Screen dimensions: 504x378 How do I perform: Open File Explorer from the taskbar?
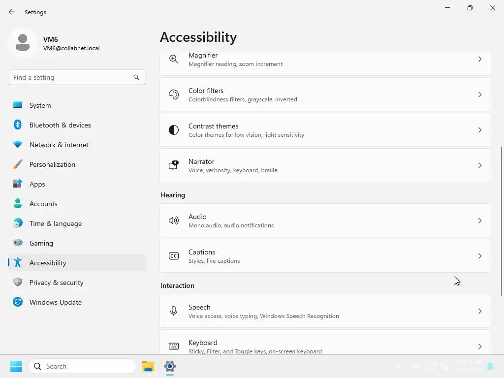point(148,366)
